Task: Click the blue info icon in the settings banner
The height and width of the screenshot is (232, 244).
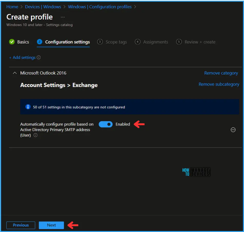Action: pos(28,107)
